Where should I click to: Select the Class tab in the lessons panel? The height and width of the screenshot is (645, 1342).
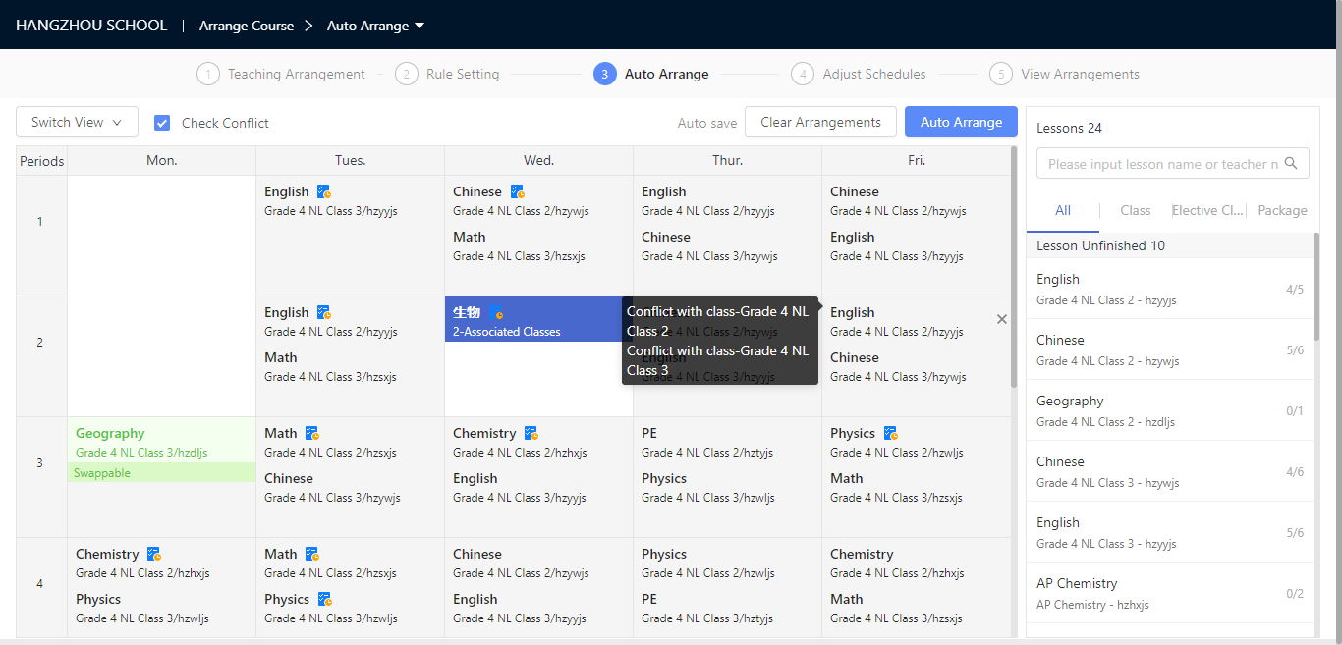1135,210
